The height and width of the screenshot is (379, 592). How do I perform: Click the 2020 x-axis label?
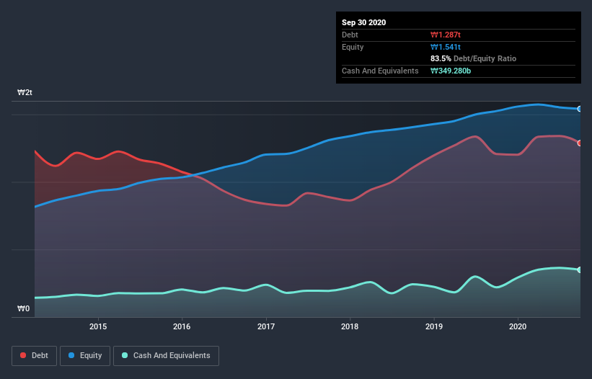coord(518,326)
